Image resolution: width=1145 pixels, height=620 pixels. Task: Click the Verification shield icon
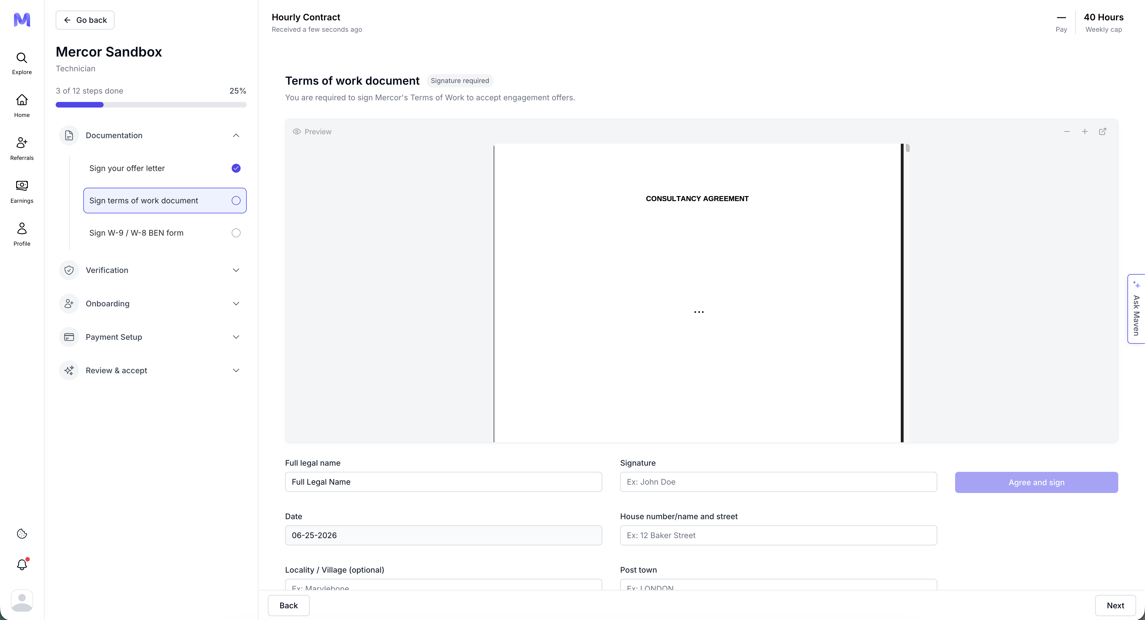69,270
